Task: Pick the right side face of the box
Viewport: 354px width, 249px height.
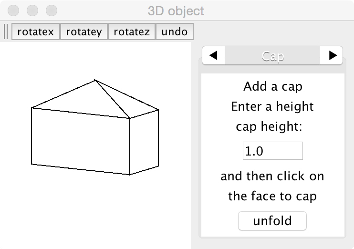Action: (144, 141)
